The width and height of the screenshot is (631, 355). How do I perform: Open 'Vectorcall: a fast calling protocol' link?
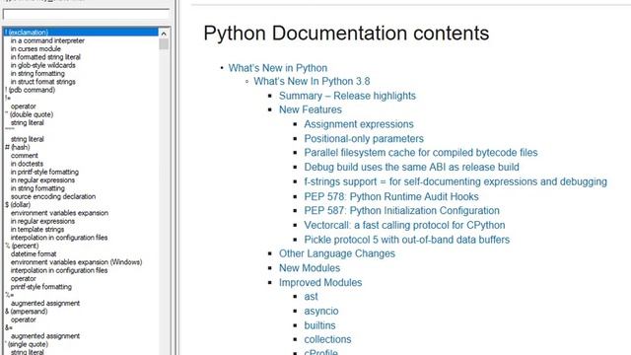click(404, 225)
